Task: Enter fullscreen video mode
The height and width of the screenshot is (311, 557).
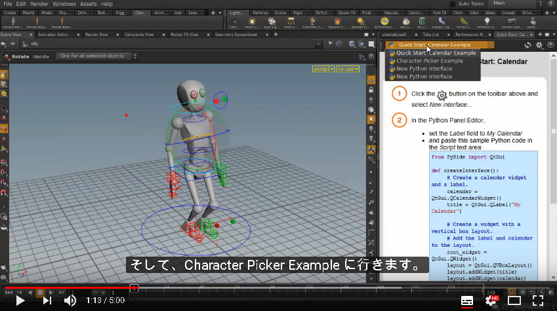Action: tap(538, 301)
